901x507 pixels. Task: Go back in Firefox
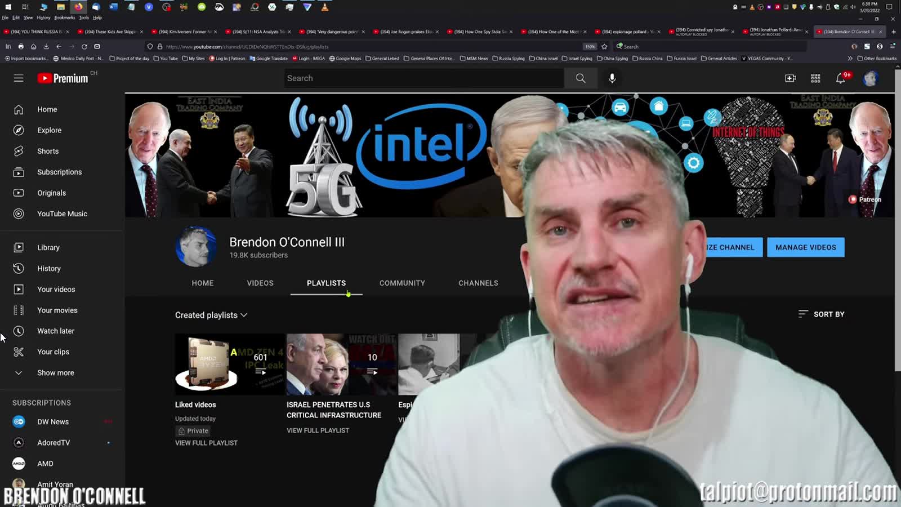(59, 47)
